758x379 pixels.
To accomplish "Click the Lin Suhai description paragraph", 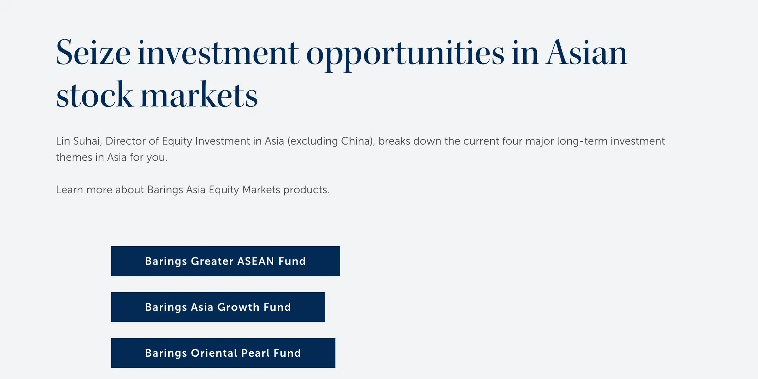I will [x=360, y=149].
